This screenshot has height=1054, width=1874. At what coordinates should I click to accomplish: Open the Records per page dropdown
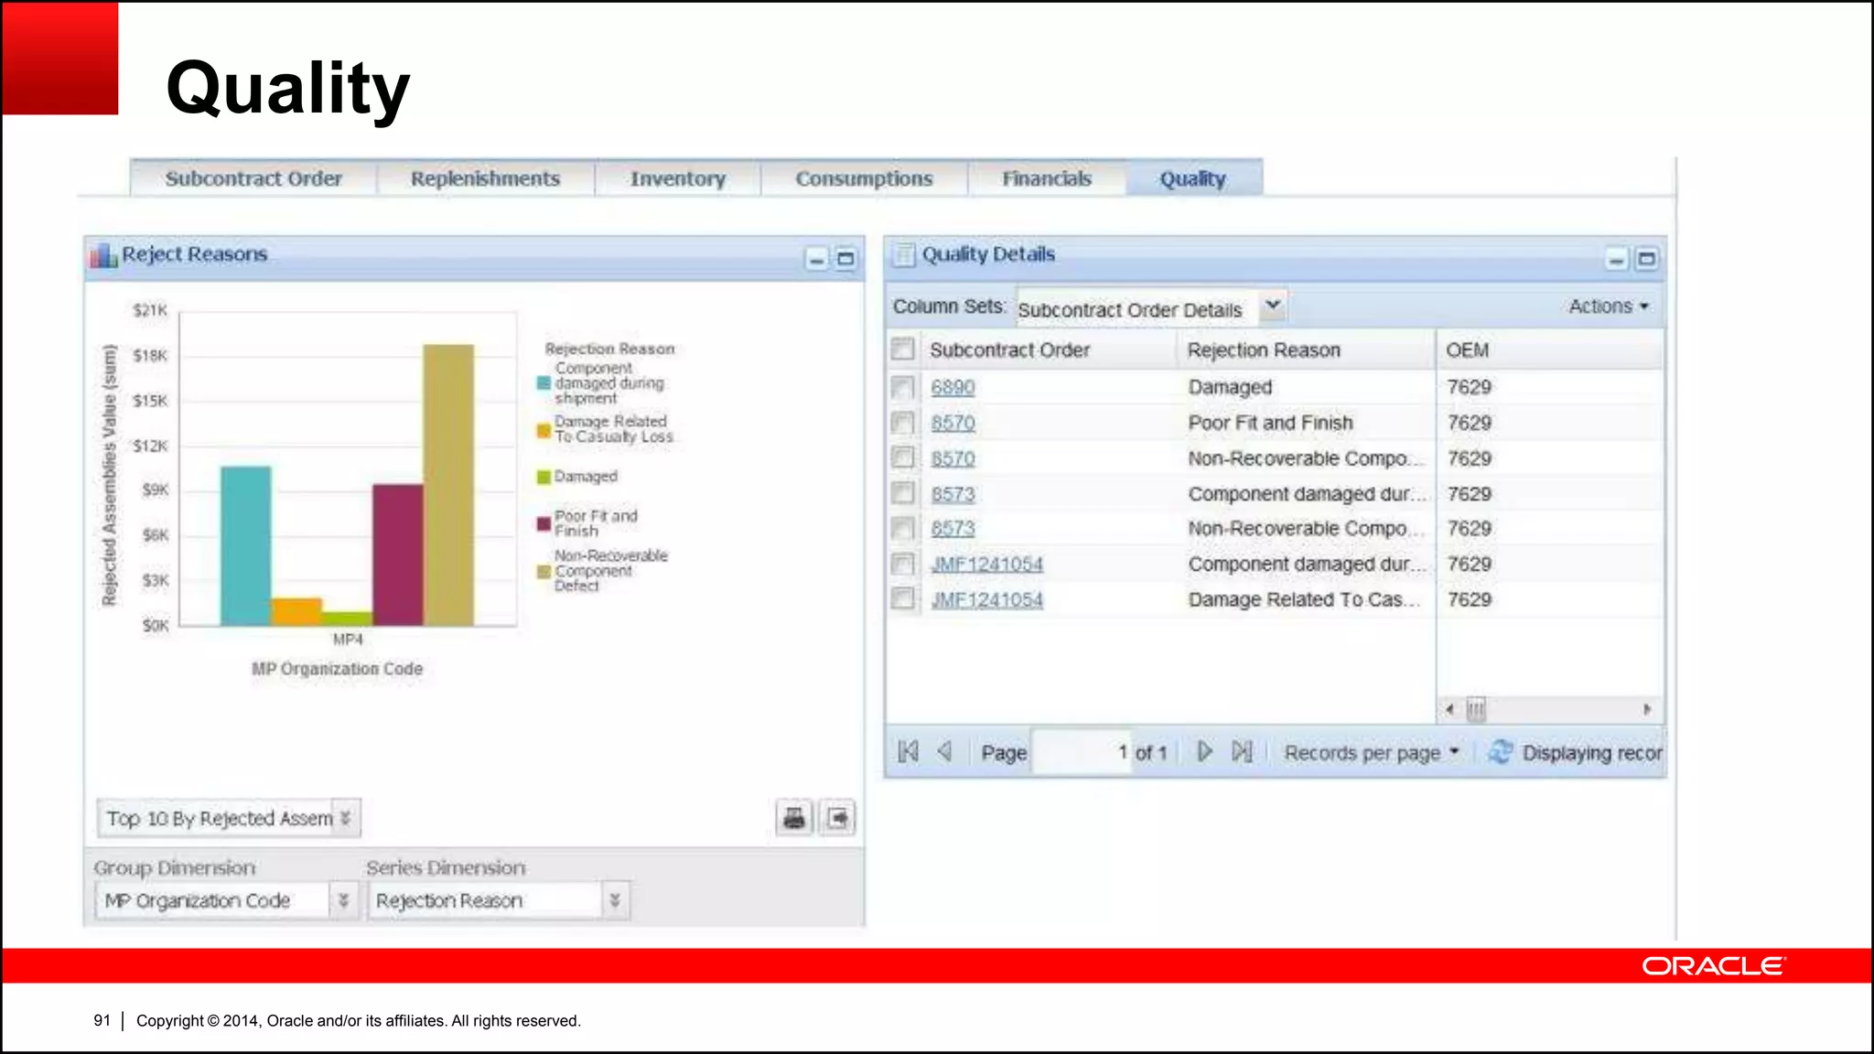1372,753
